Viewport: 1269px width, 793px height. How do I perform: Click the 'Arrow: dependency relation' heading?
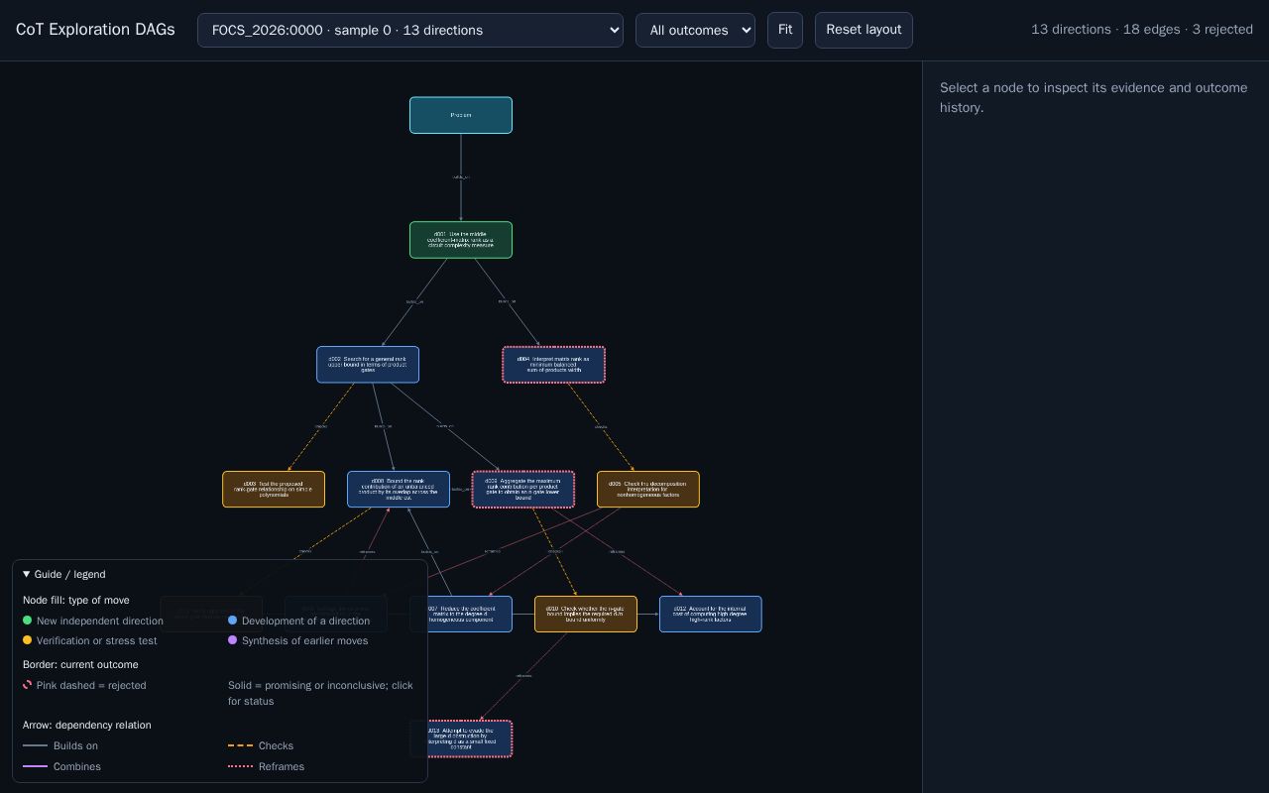click(87, 725)
